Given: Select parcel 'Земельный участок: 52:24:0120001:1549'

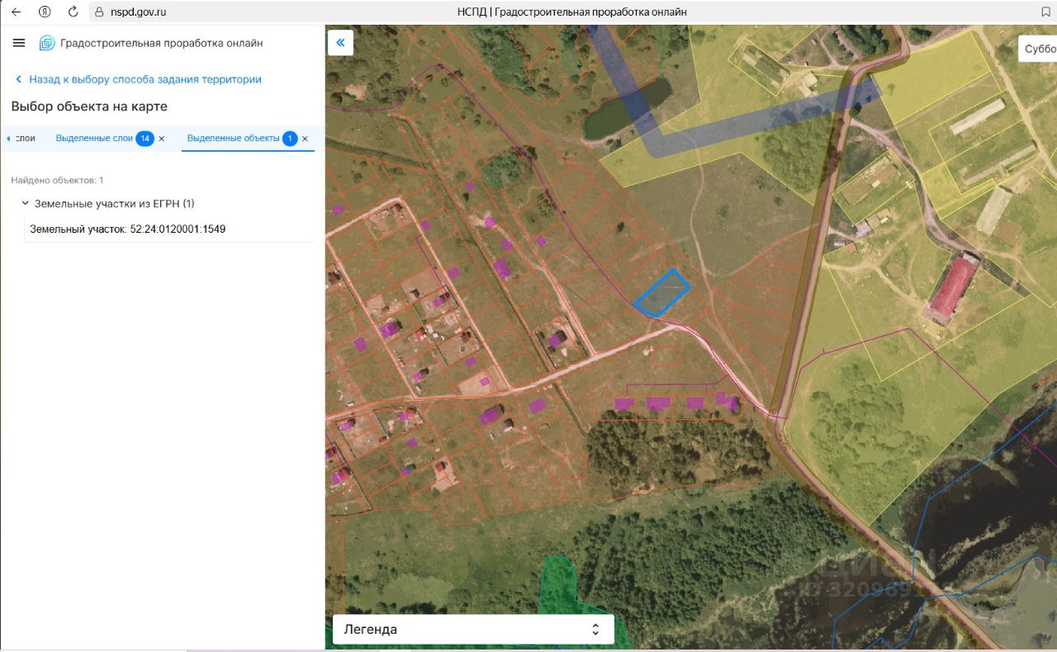Looking at the screenshot, I should click(x=127, y=229).
